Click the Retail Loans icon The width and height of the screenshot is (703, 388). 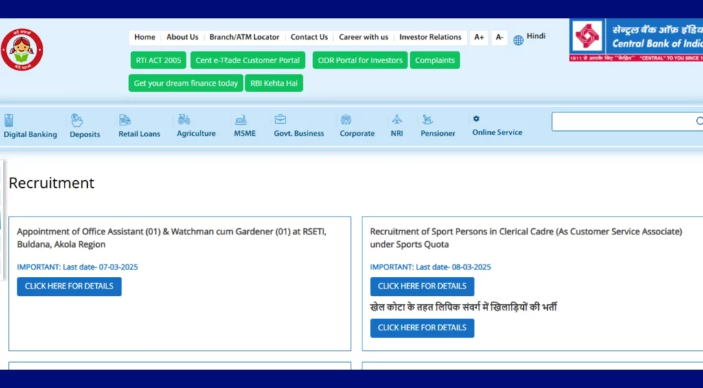coord(125,120)
